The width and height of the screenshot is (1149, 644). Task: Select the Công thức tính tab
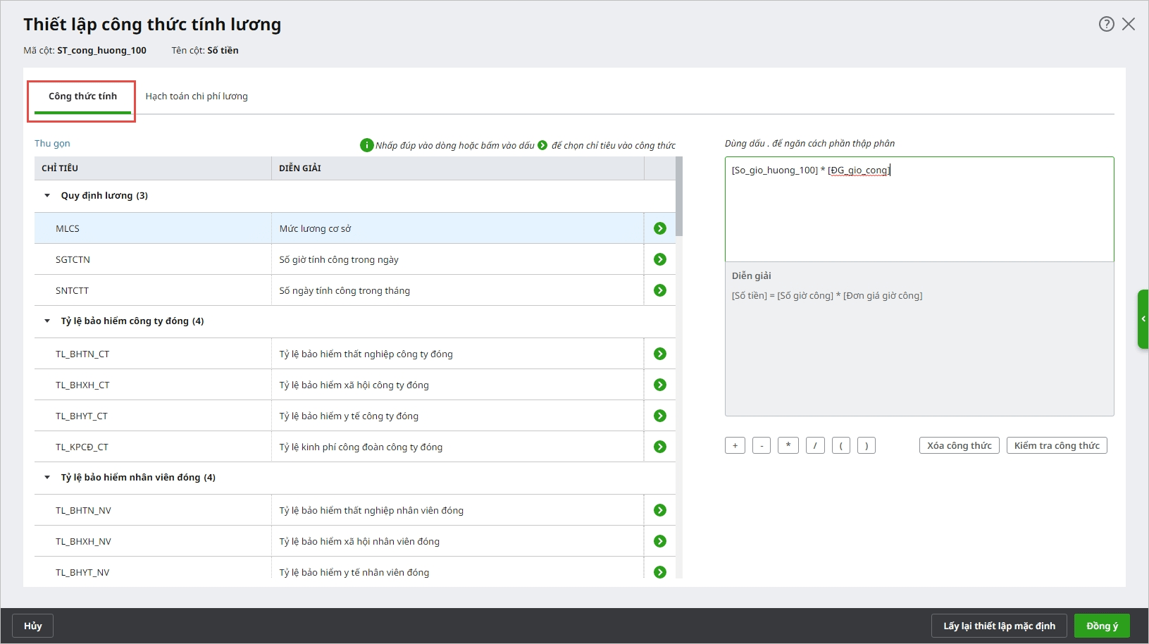pyautogui.click(x=82, y=97)
